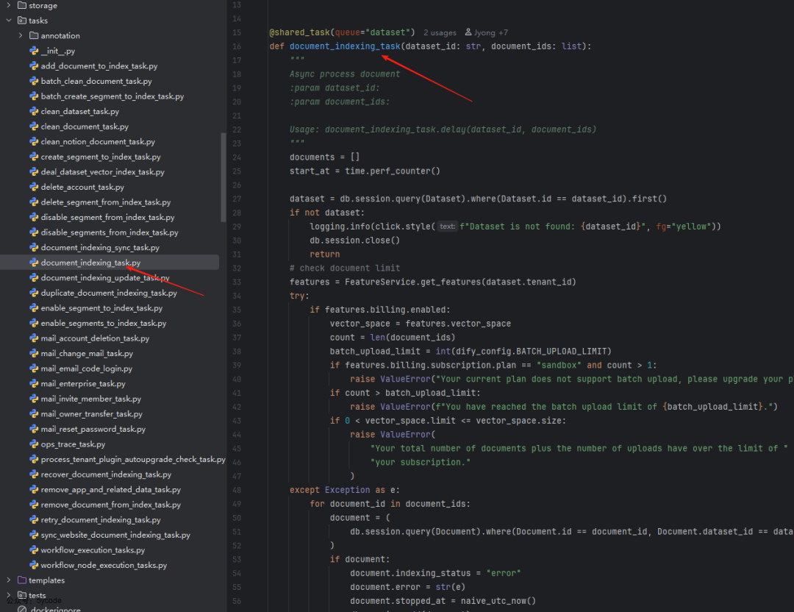Select clean_dataset_task.py in the project tree
The image size is (794, 612).
79,111
